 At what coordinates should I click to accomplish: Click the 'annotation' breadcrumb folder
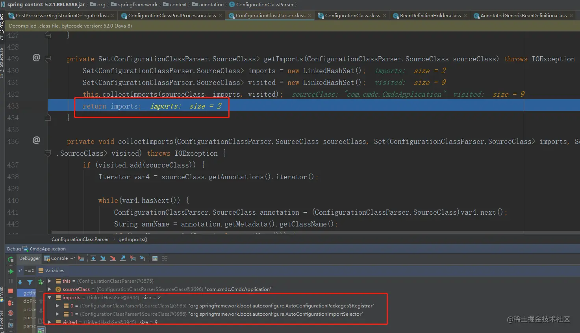[x=208, y=4]
